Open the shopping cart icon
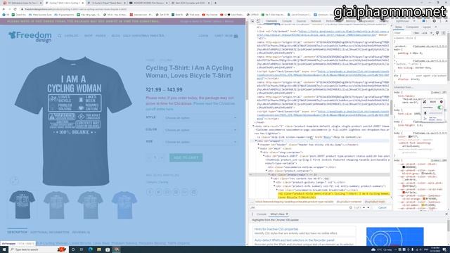Image resolution: width=450 pixels, height=253 pixels. (x=236, y=36)
